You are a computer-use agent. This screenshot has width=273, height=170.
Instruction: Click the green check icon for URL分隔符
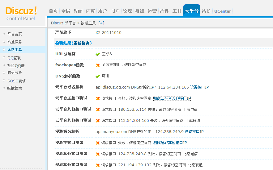tap(98, 54)
